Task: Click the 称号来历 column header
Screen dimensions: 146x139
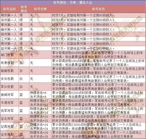Action: (x=98, y=9)
